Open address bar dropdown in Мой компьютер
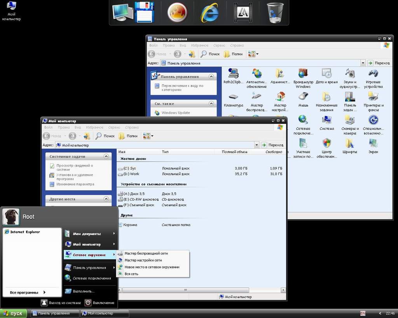This screenshot has height=318, width=398. coord(257,145)
